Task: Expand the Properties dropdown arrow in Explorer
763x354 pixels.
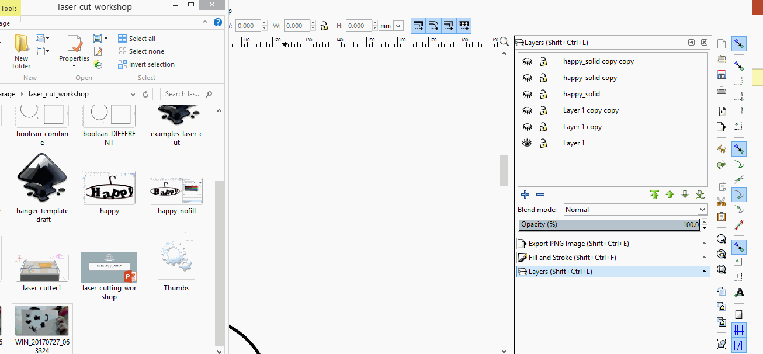Action: click(x=74, y=66)
